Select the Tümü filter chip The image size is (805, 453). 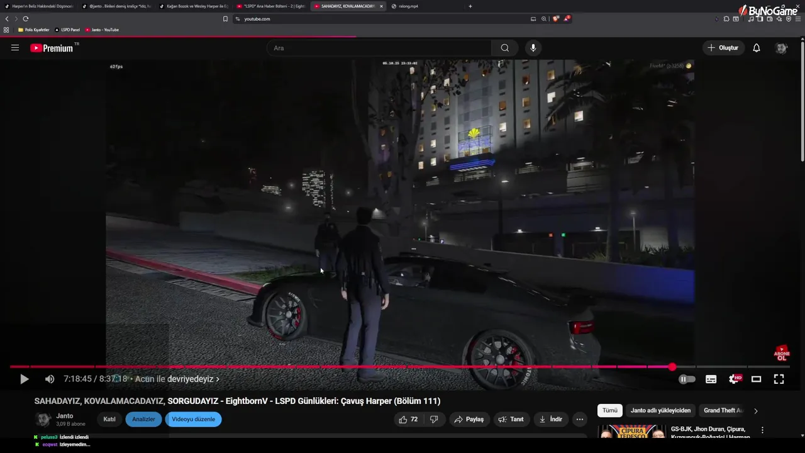[x=610, y=410]
